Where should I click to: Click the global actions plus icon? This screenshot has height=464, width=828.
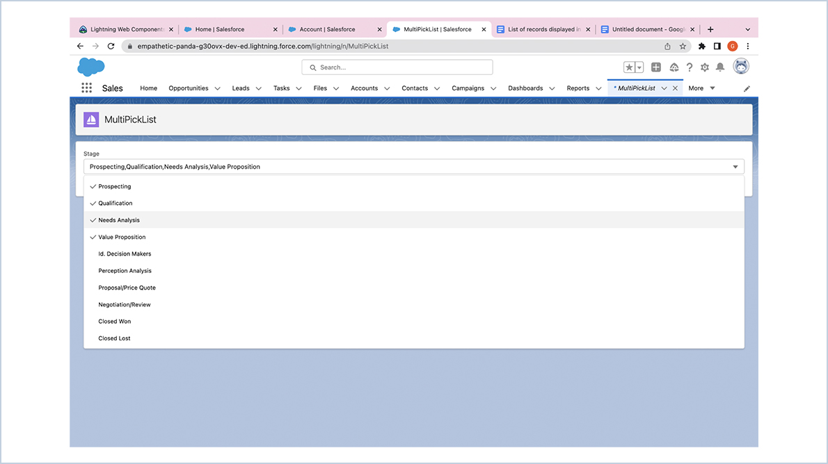655,67
